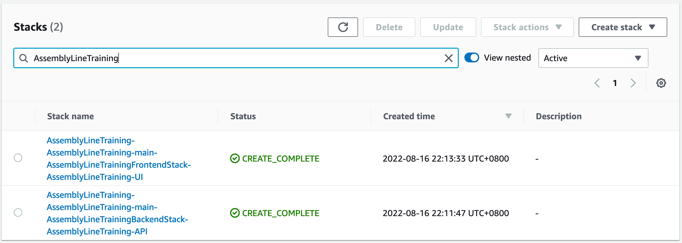Click the CREATE_COMPLETE status icon on the API stack
The height and width of the screenshot is (243, 682).
coord(235,213)
